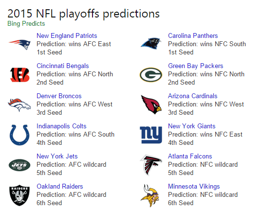Screen dimensions: 260x210
Task: Select the Minnesota Vikings logo
Action: (150, 195)
